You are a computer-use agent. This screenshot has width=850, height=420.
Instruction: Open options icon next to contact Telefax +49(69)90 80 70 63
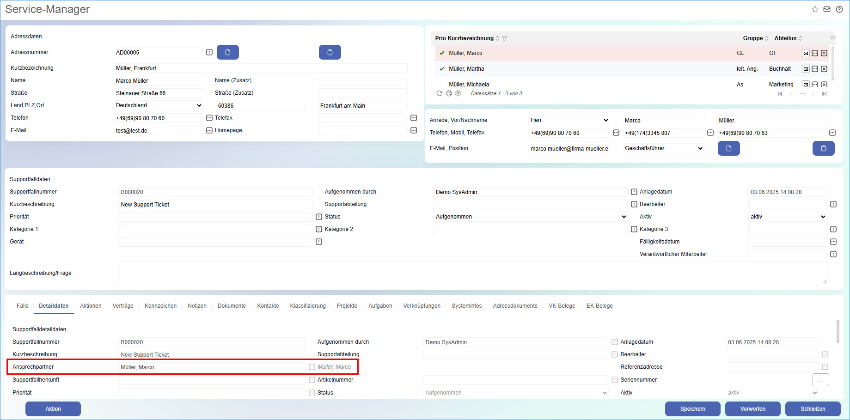point(832,133)
